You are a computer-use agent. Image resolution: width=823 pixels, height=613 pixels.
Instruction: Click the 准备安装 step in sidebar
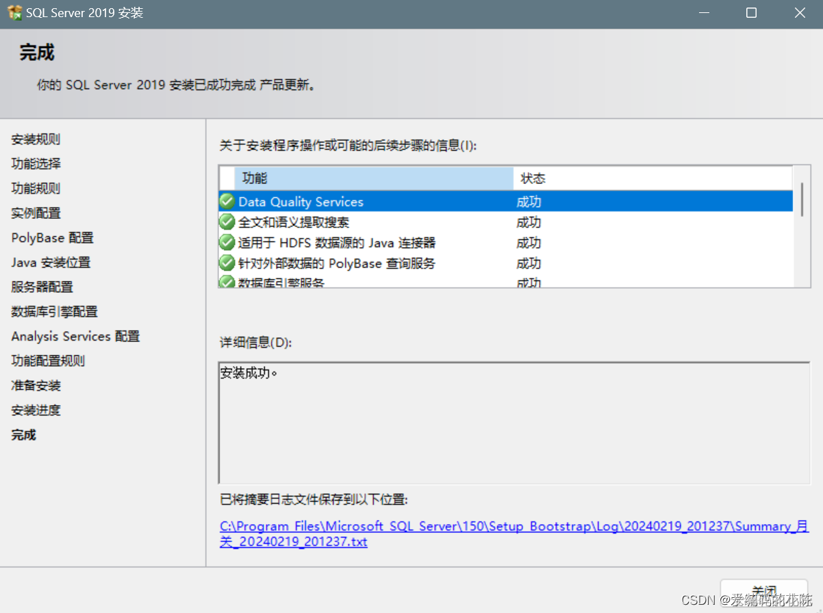click(x=36, y=385)
